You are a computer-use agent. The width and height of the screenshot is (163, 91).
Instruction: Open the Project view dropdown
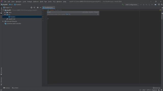coord(7,8)
